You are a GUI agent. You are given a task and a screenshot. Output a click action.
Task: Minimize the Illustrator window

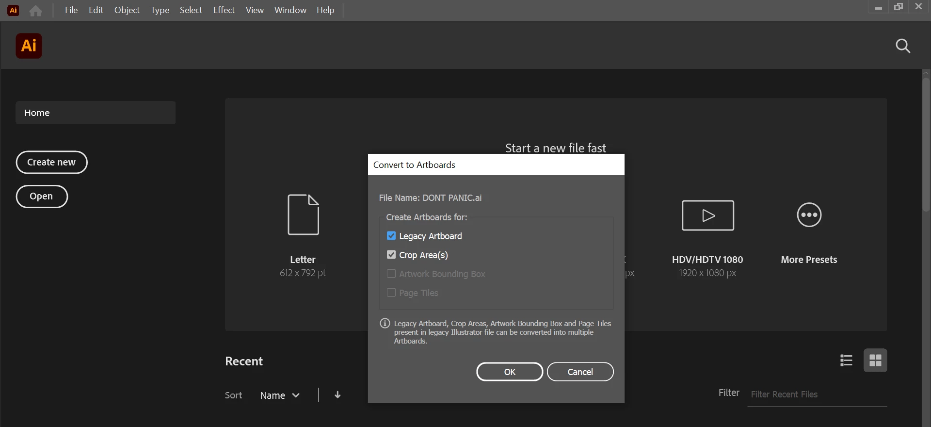tap(878, 7)
